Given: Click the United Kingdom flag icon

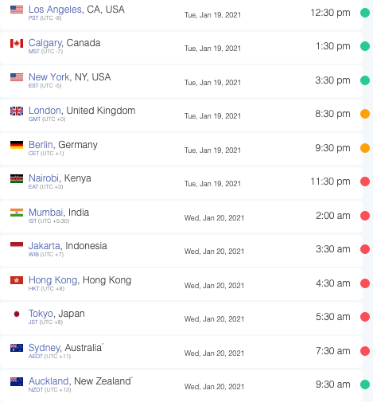Looking at the screenshot, I should [x=17, y=111].
